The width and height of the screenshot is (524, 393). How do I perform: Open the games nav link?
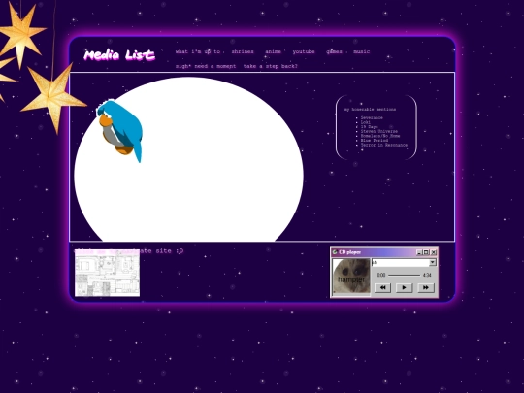coord(334,51)
